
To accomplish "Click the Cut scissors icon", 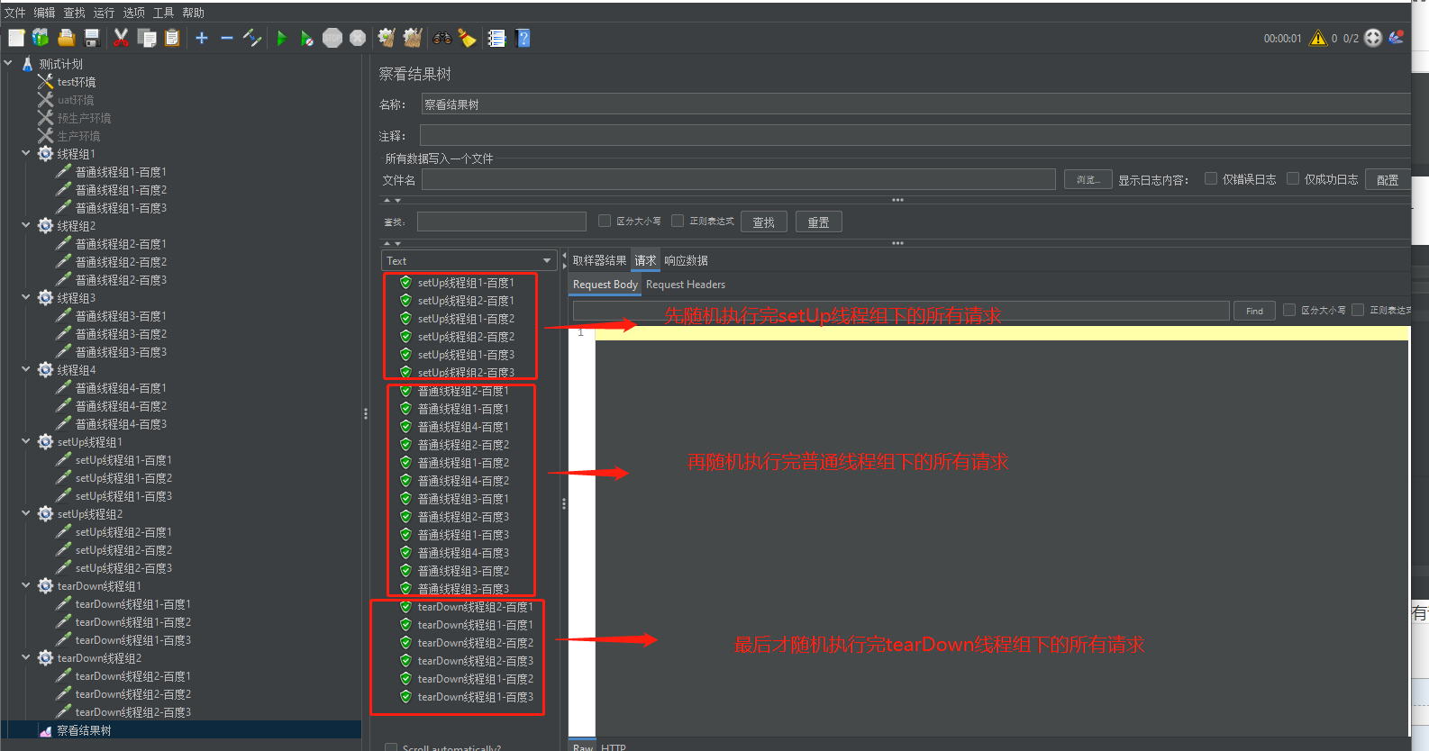I will [x=121, y=38].
